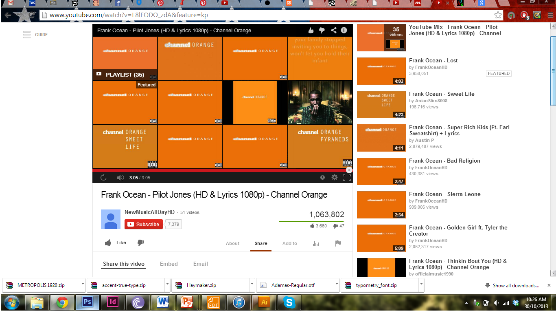Replay the video using the replay icon

coord(103,177)
